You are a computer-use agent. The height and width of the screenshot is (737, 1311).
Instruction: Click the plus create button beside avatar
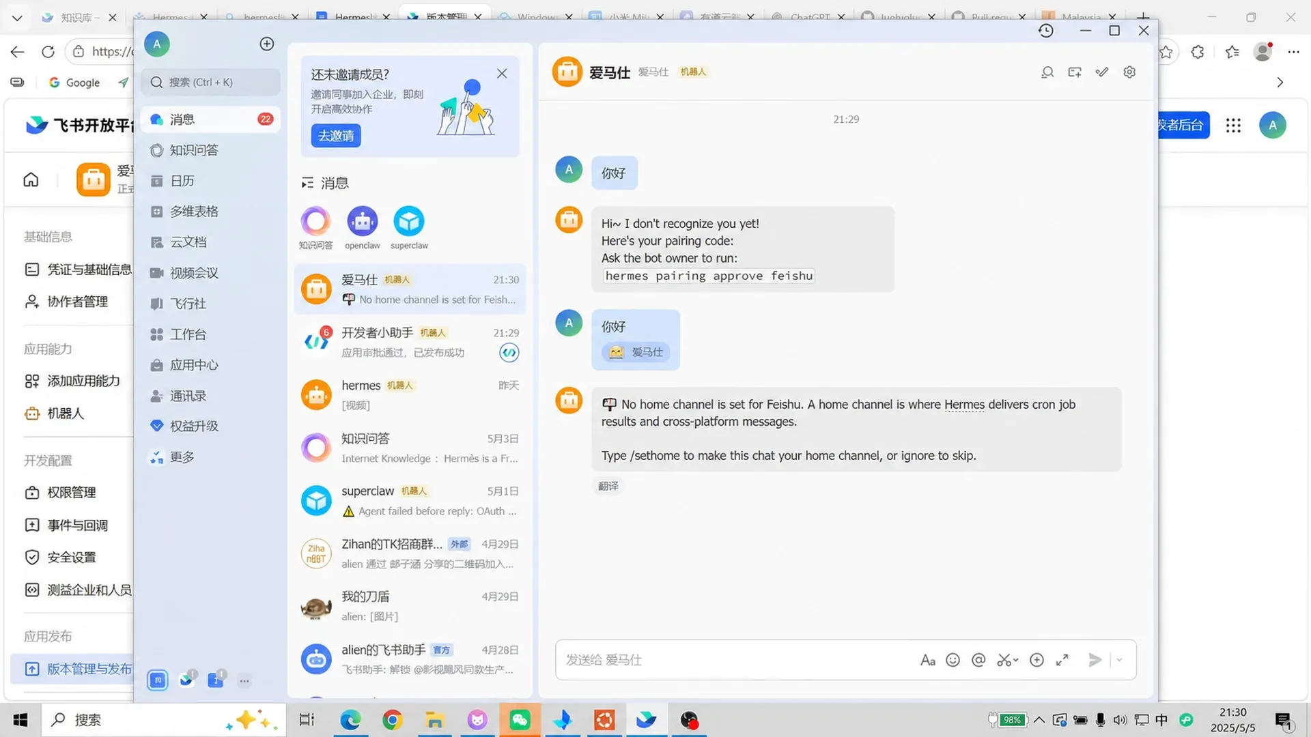pos(267,44)
